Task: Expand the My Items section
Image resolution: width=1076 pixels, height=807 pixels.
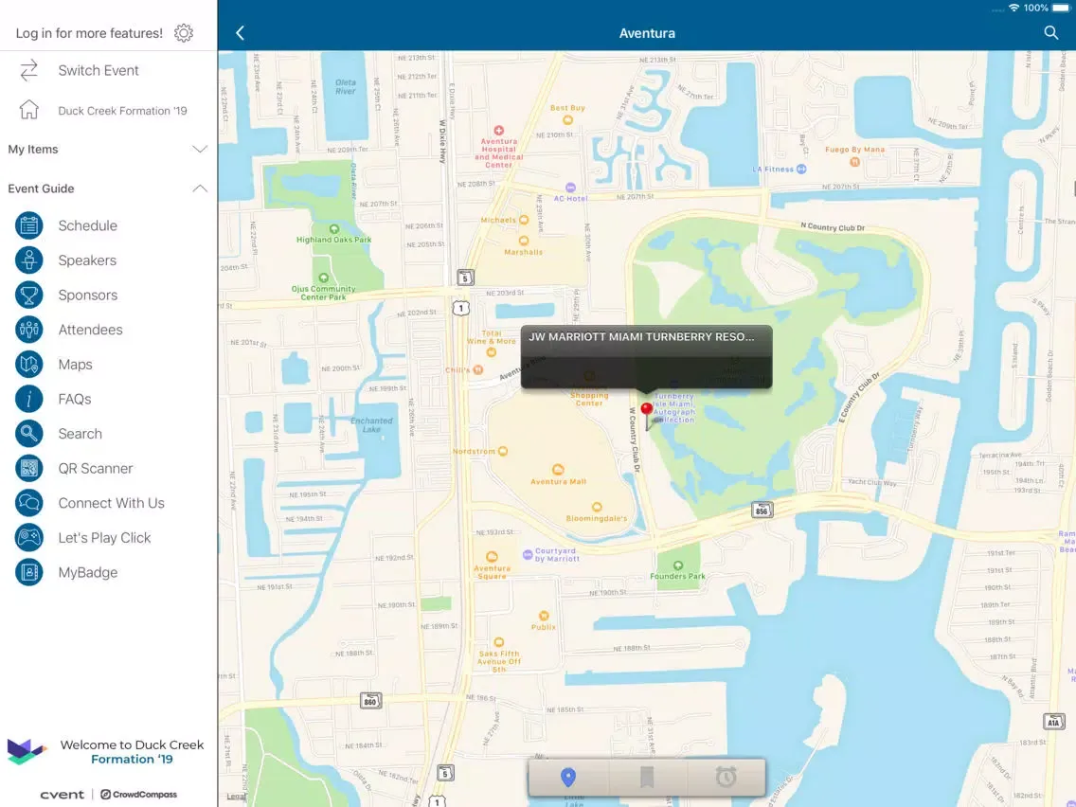Action: coord(108,149)
